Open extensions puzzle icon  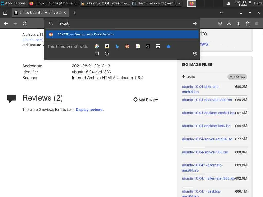pyautogui.click(x=248, y=23)
